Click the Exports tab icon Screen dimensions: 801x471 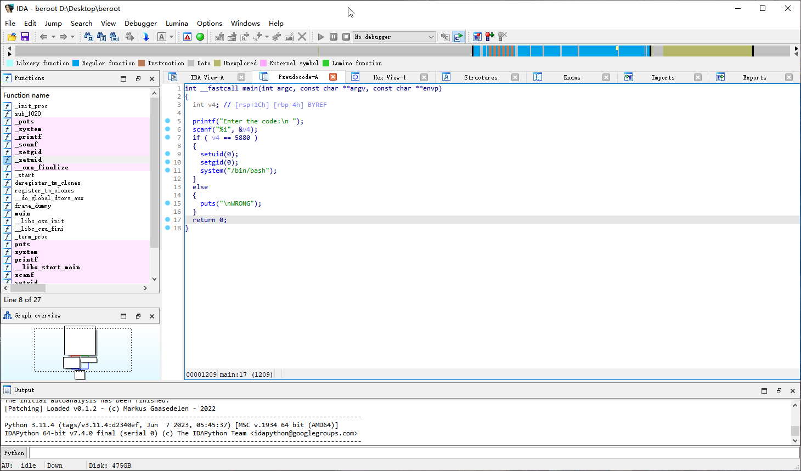(720, 77)
